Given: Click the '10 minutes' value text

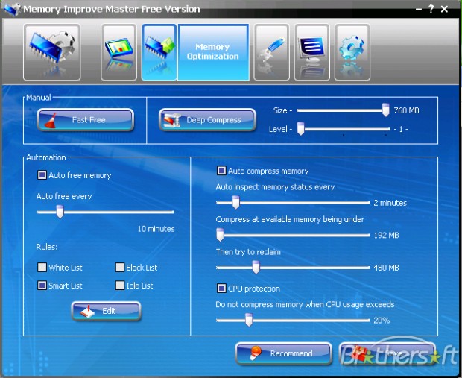Looking at the screenshot, I should 156,229.
